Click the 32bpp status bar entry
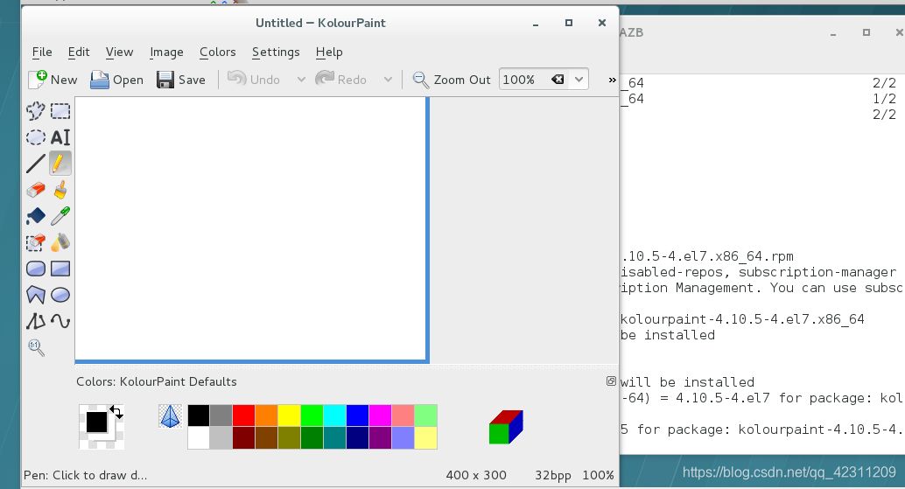 (x=552, y=475)
